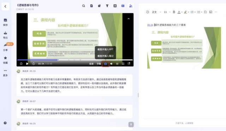Collapse the video with the up chevron
Image resolution: width=226 pixels, height=131 pixels.
click(x=129, y=19)
